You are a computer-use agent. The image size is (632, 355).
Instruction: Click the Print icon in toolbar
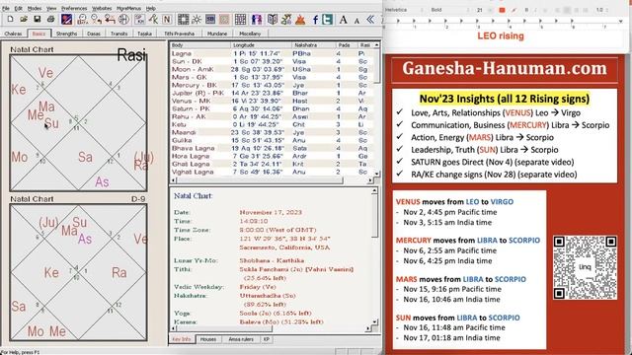(x=50, y=20)
